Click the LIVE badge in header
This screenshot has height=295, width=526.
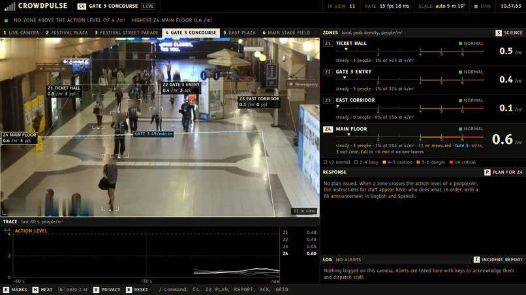[148, 6]
